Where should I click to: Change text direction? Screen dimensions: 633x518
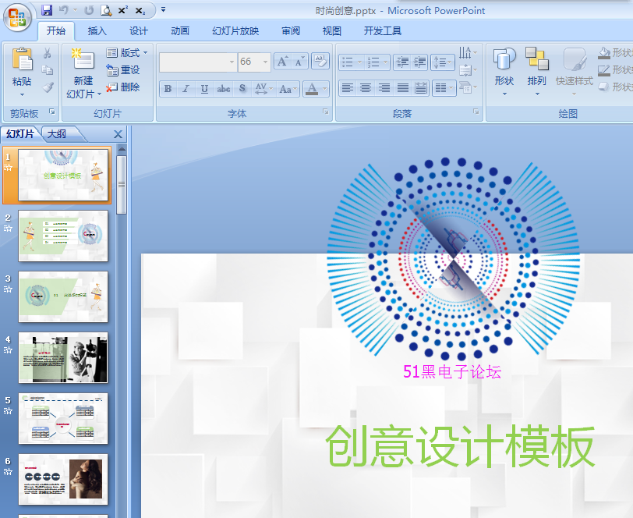click(468, 52)
